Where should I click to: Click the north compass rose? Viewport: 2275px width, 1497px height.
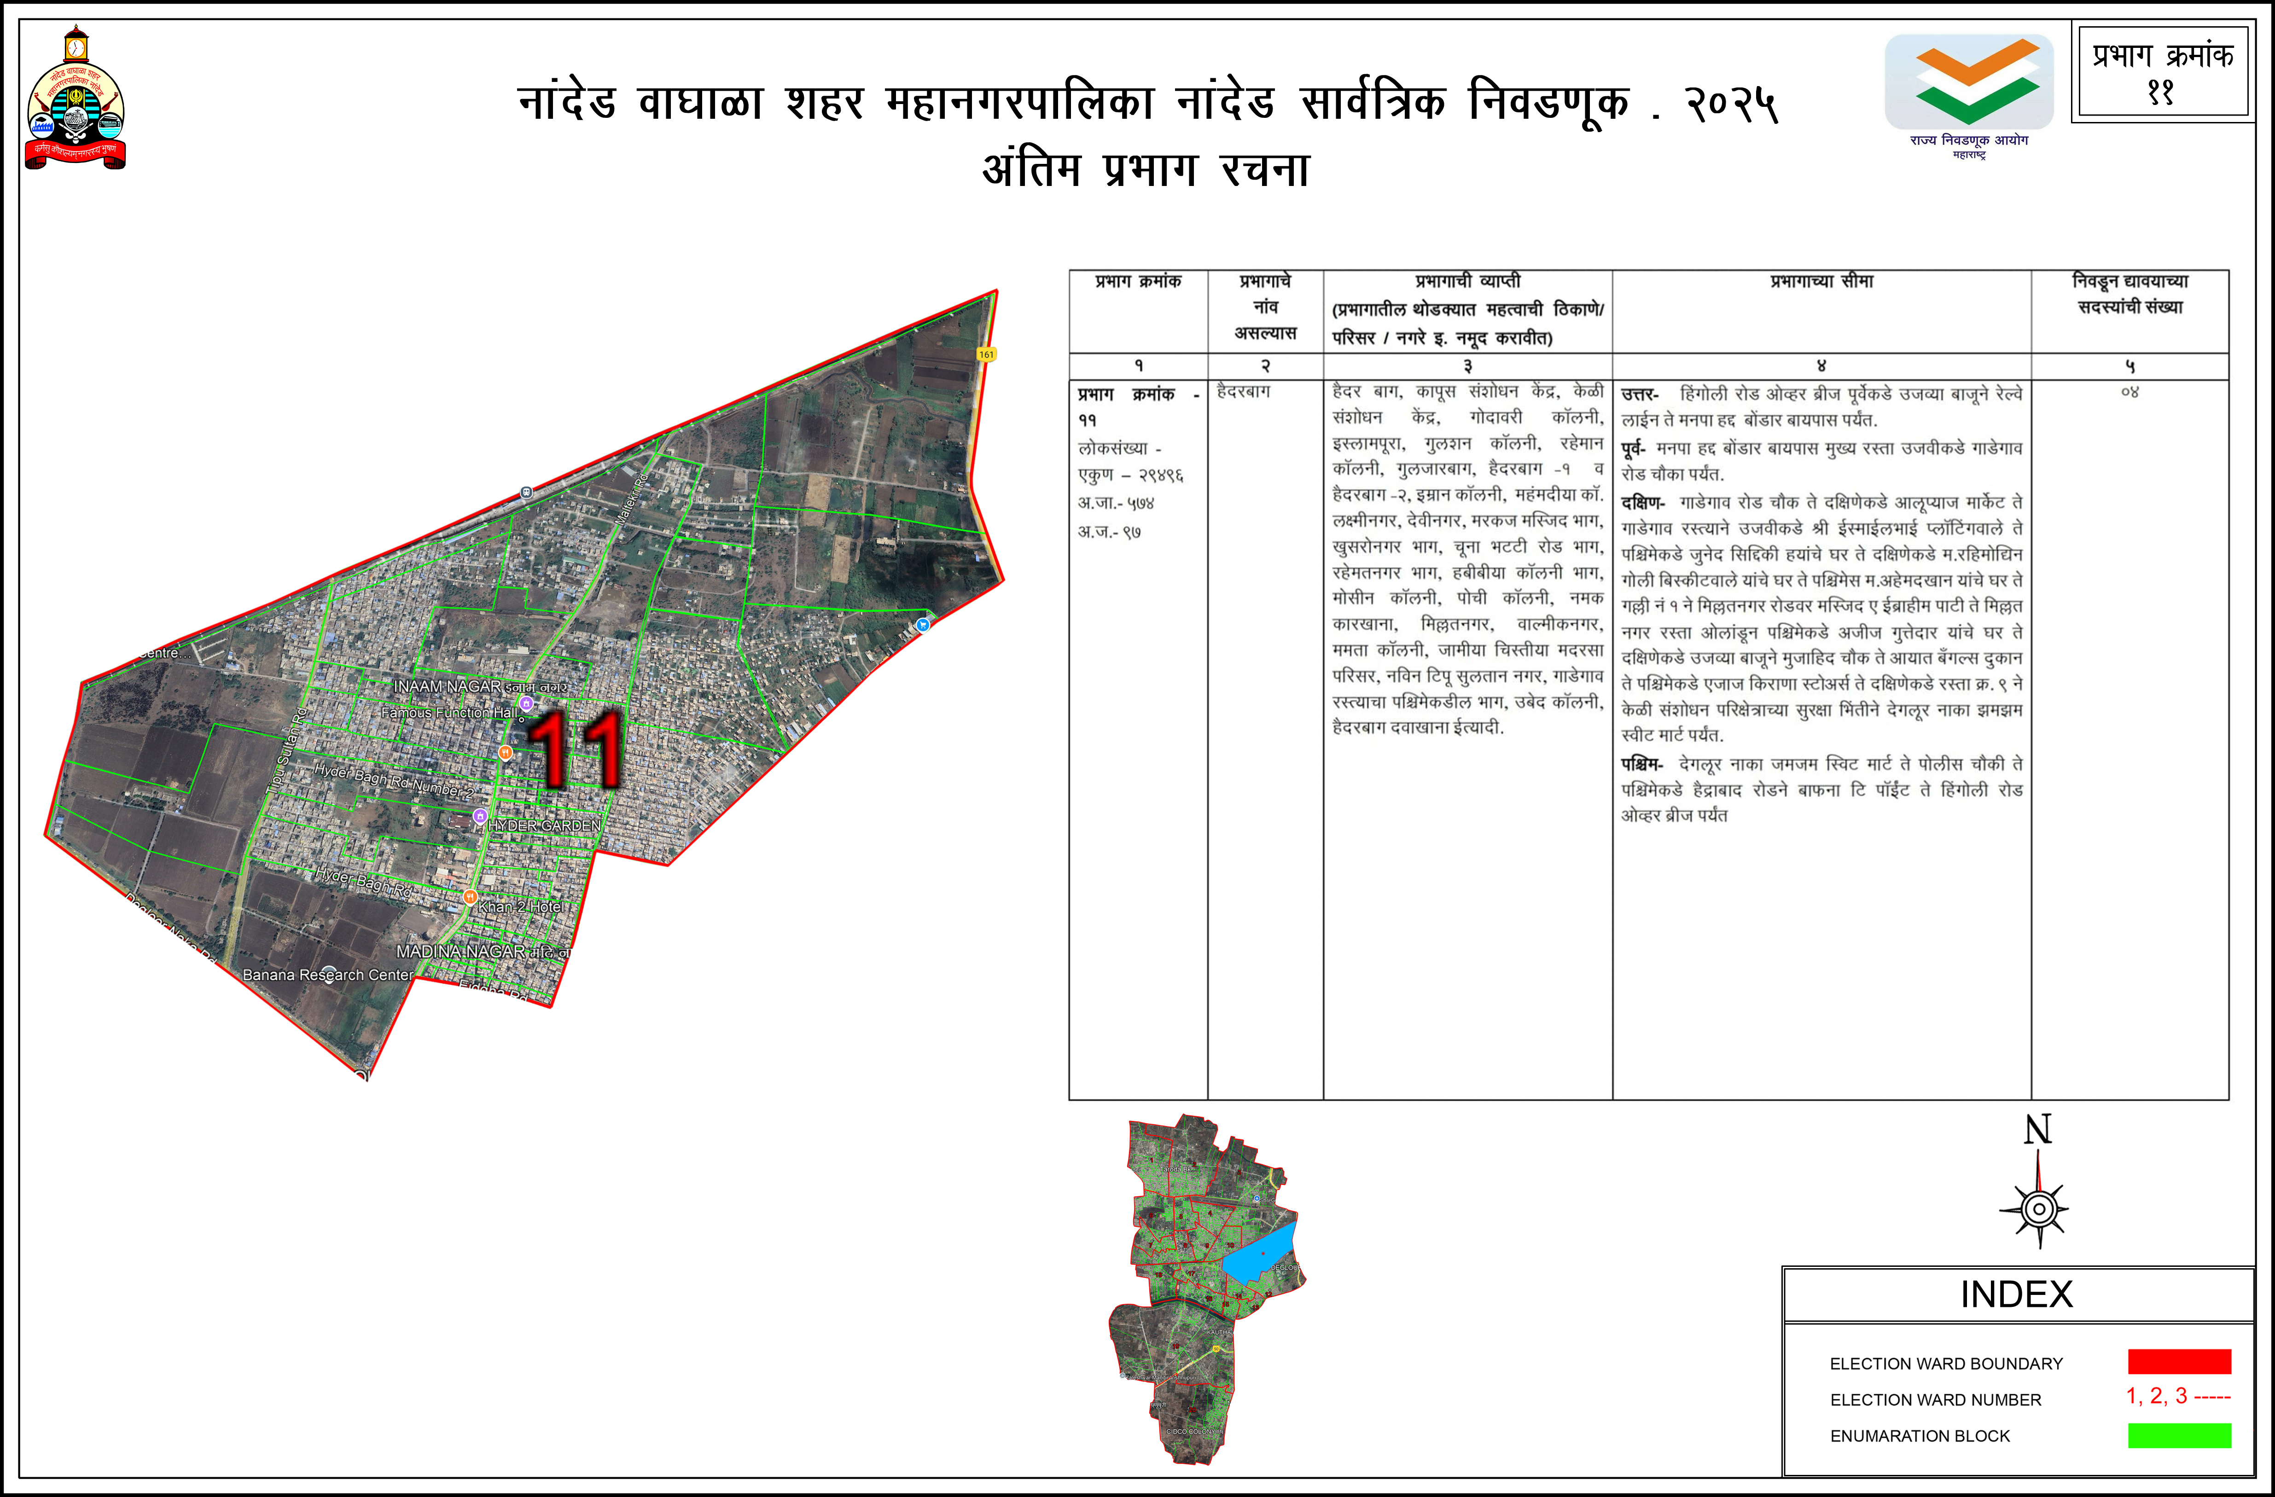[2039, 1208]
